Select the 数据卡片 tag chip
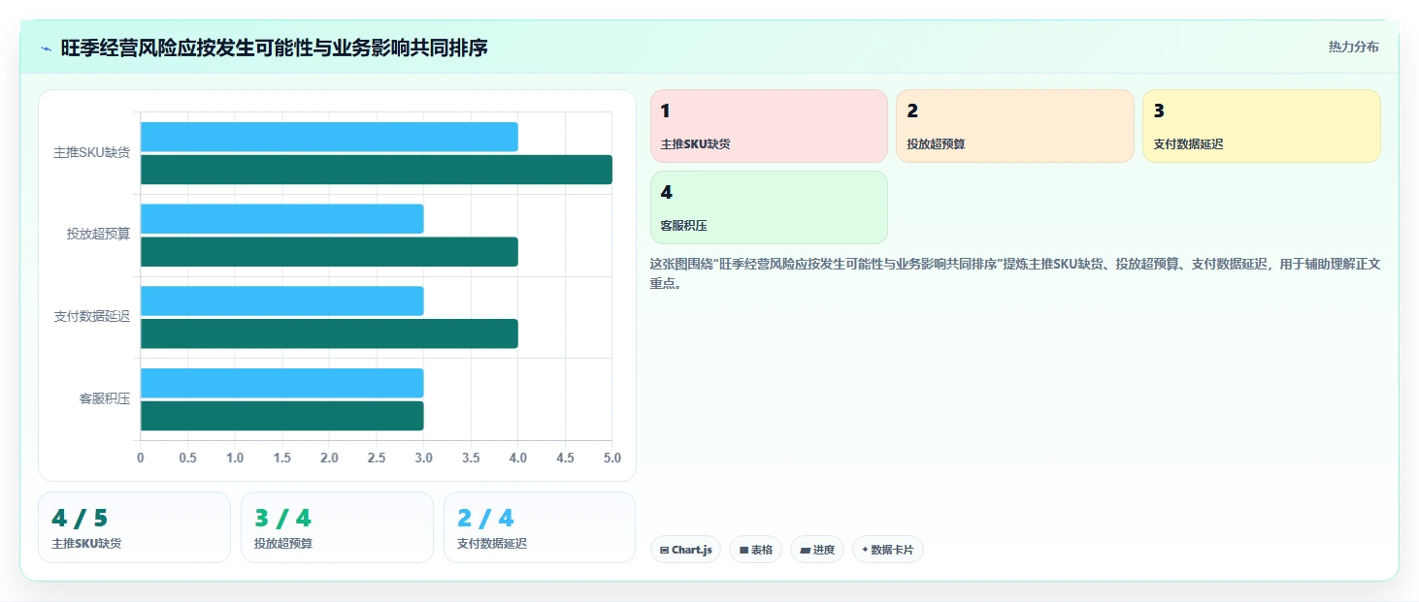This screenshot has width=1419, height=602. point(887,550)
